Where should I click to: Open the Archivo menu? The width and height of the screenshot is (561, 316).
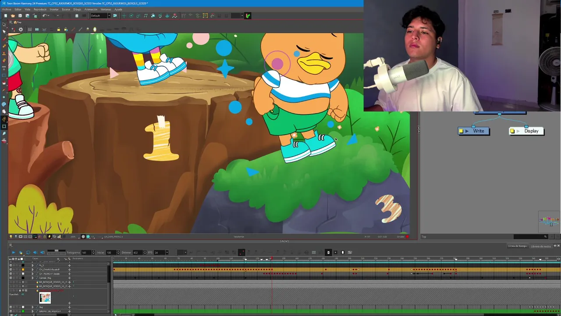(7, 9)
